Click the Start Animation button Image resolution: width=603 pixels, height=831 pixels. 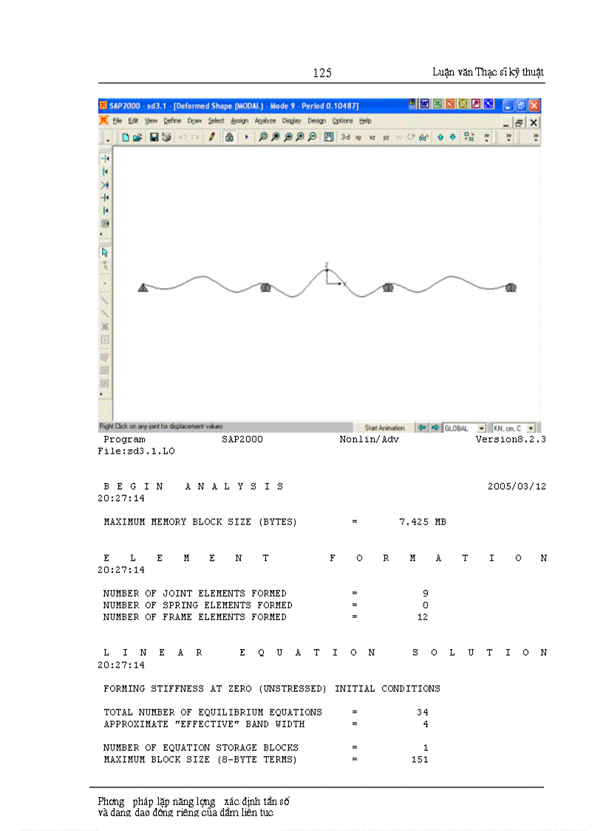tap(384, 428)
